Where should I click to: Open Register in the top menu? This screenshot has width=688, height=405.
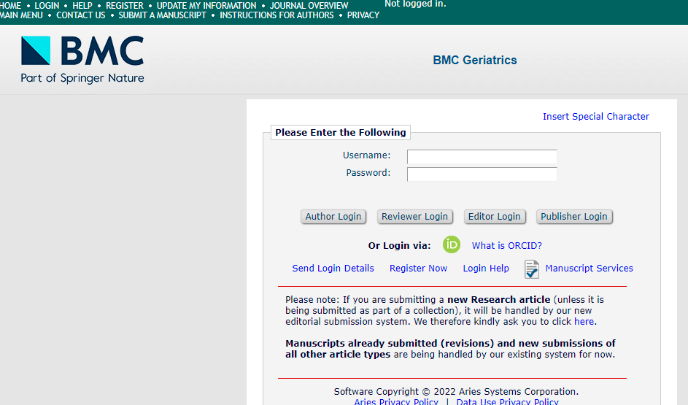coord(125,5)
